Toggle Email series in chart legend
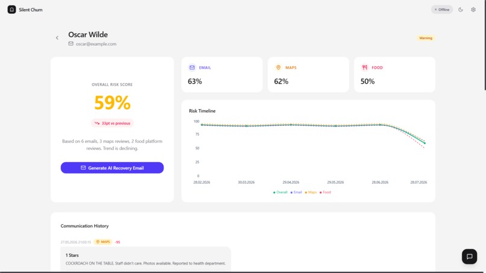 296,192
